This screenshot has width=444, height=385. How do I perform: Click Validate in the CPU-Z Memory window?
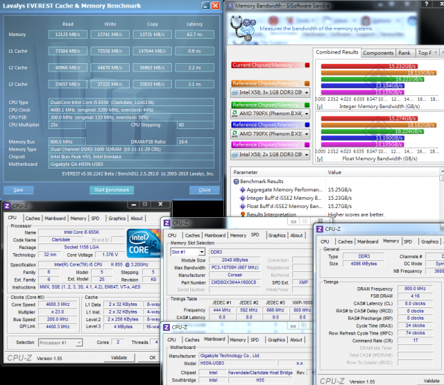pyautogui.click(x=432, y=381)
